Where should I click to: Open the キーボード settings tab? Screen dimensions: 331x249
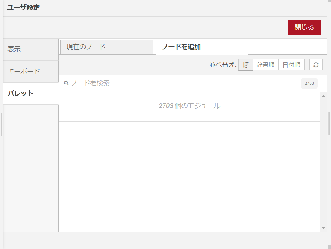(x=31, y=72)
